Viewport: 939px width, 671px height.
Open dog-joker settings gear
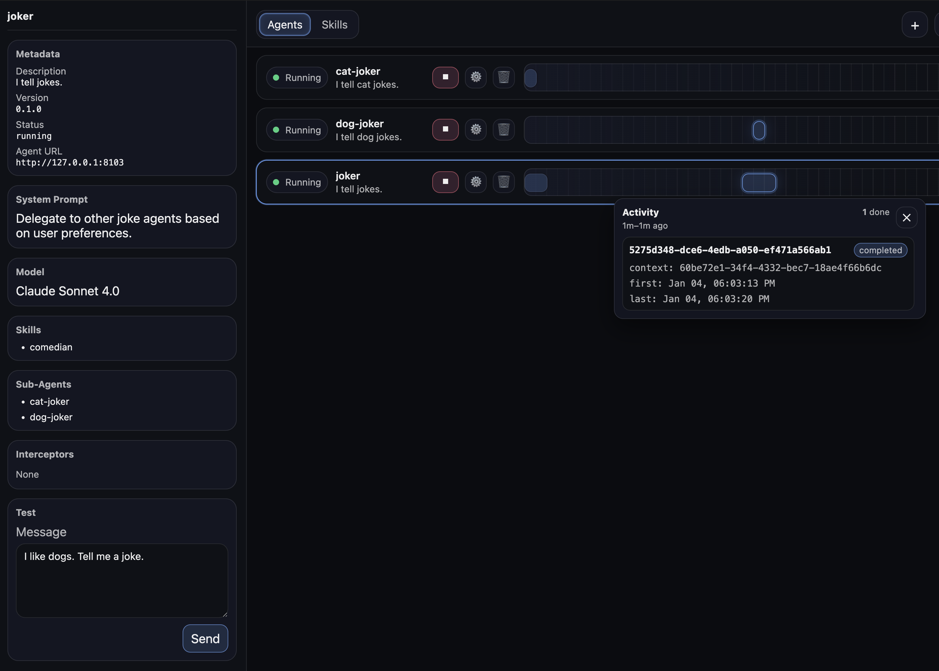(x=475, y=130)
